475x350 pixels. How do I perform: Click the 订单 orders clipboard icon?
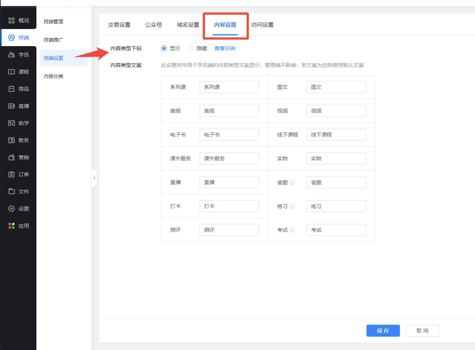[x=12, y=174]
